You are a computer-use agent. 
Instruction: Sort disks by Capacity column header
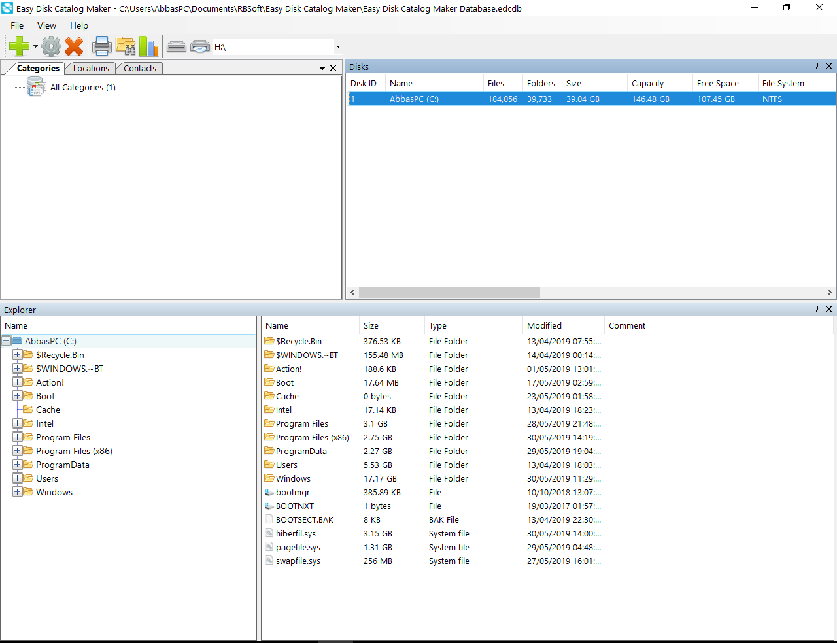click(x=660, y=83)
